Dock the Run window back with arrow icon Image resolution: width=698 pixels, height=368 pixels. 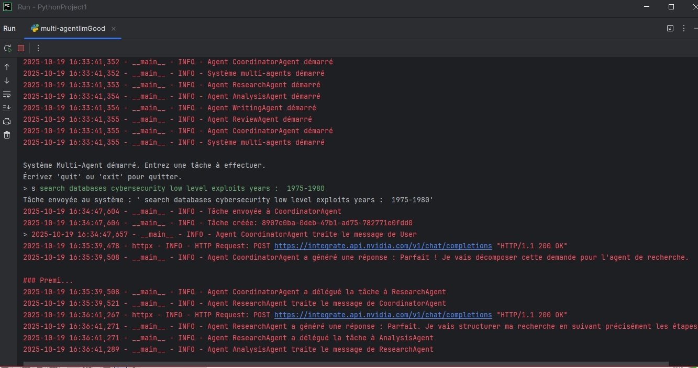(x=670, y=29)
